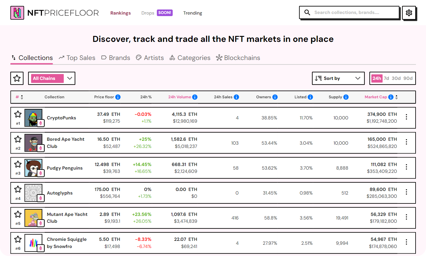The width and height of the screenshot is (426, 256).
Task: Click the Autoglyphs thumbnail image
Action: [33, 193]
